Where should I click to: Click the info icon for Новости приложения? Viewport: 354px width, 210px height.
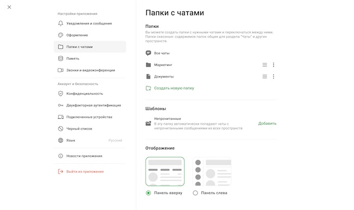coord(60,156)
